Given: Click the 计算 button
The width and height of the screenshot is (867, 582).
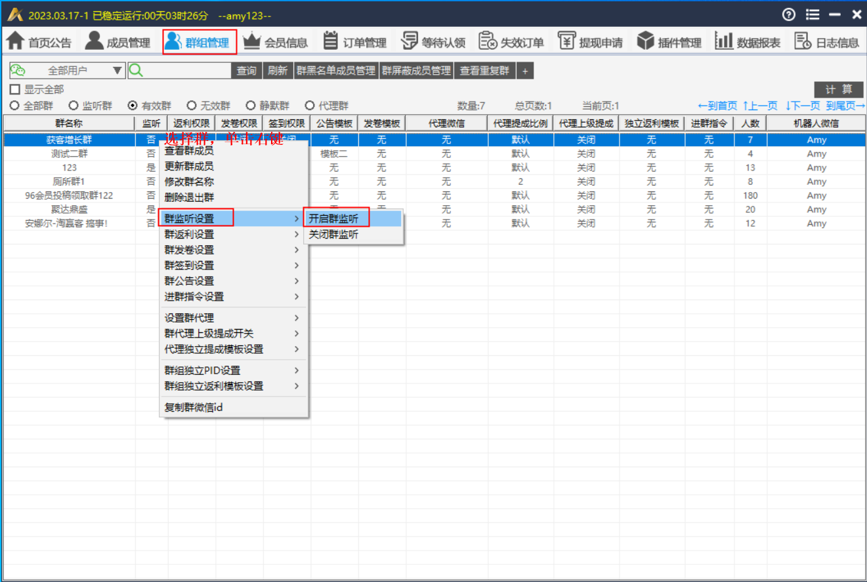Looking at the screenshot, I should (x=839, y=90).
